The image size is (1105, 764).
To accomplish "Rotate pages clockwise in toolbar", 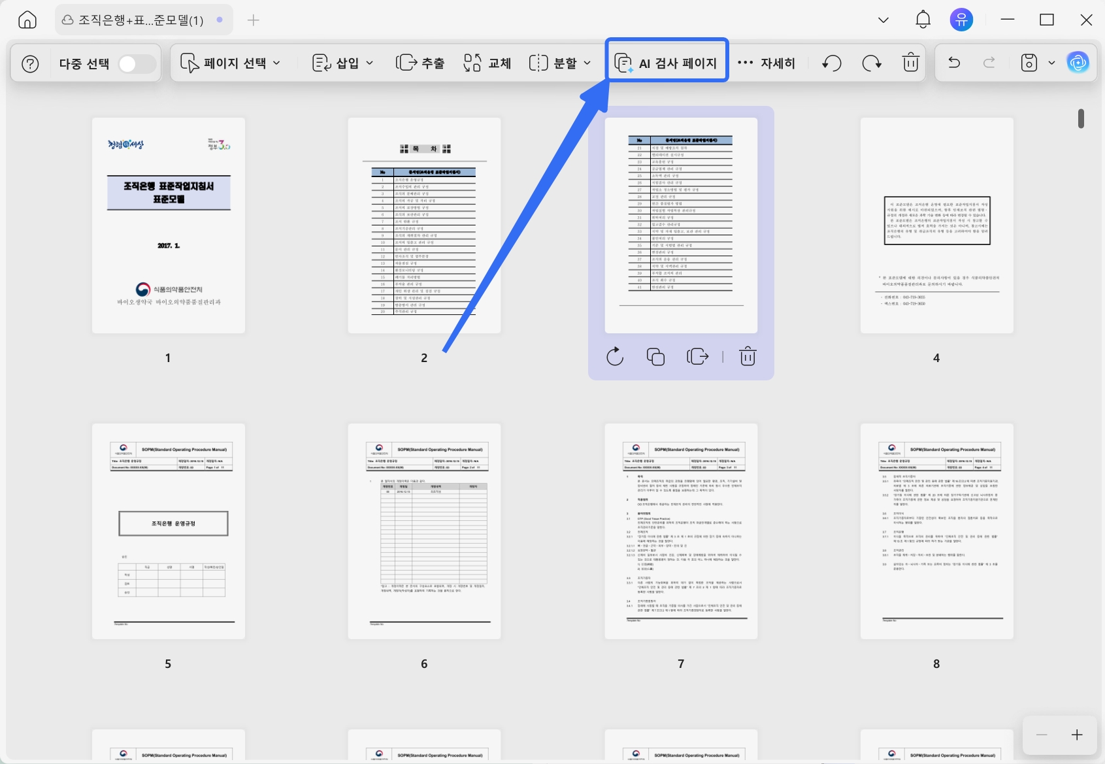I will click(x=872, y=63).
